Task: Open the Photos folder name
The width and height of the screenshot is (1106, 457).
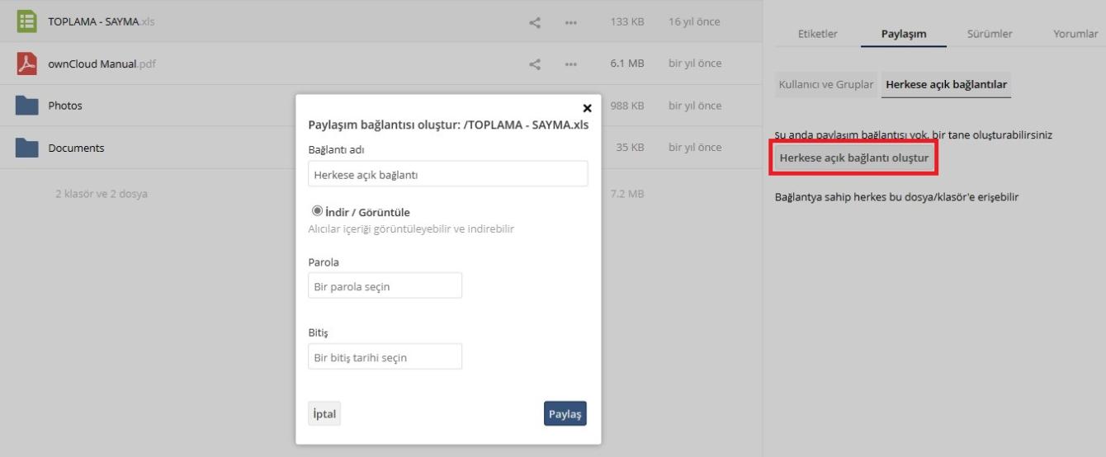Action: point(65,106)
